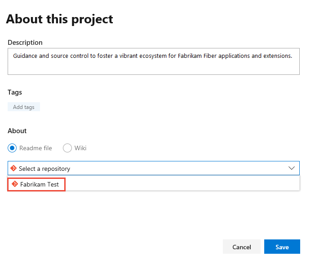Image resolution: width=315 pixels, height=269 pixels.
Task: Click the About this project heading
Action: pos(59,19)
